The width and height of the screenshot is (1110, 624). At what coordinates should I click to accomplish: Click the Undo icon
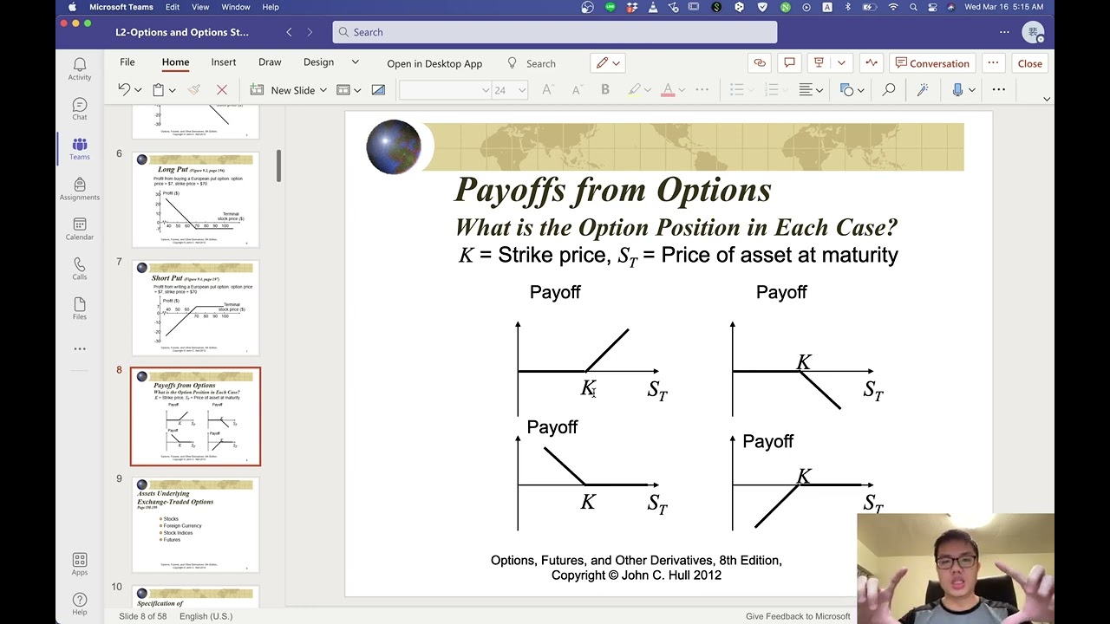(124, 89)
